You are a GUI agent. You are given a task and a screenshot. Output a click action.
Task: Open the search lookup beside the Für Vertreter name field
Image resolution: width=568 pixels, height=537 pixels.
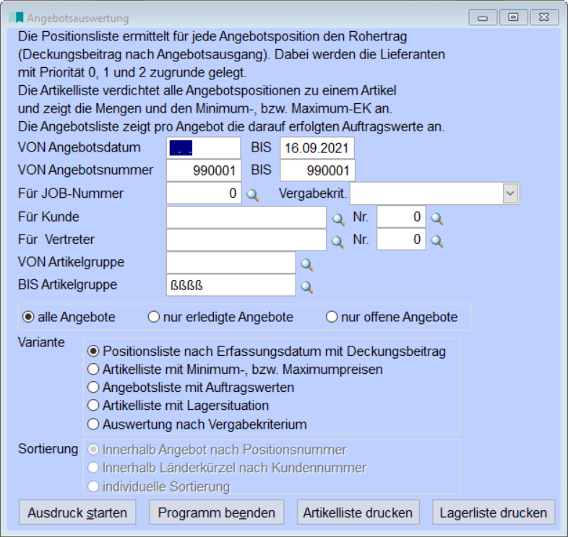[337, 241]
